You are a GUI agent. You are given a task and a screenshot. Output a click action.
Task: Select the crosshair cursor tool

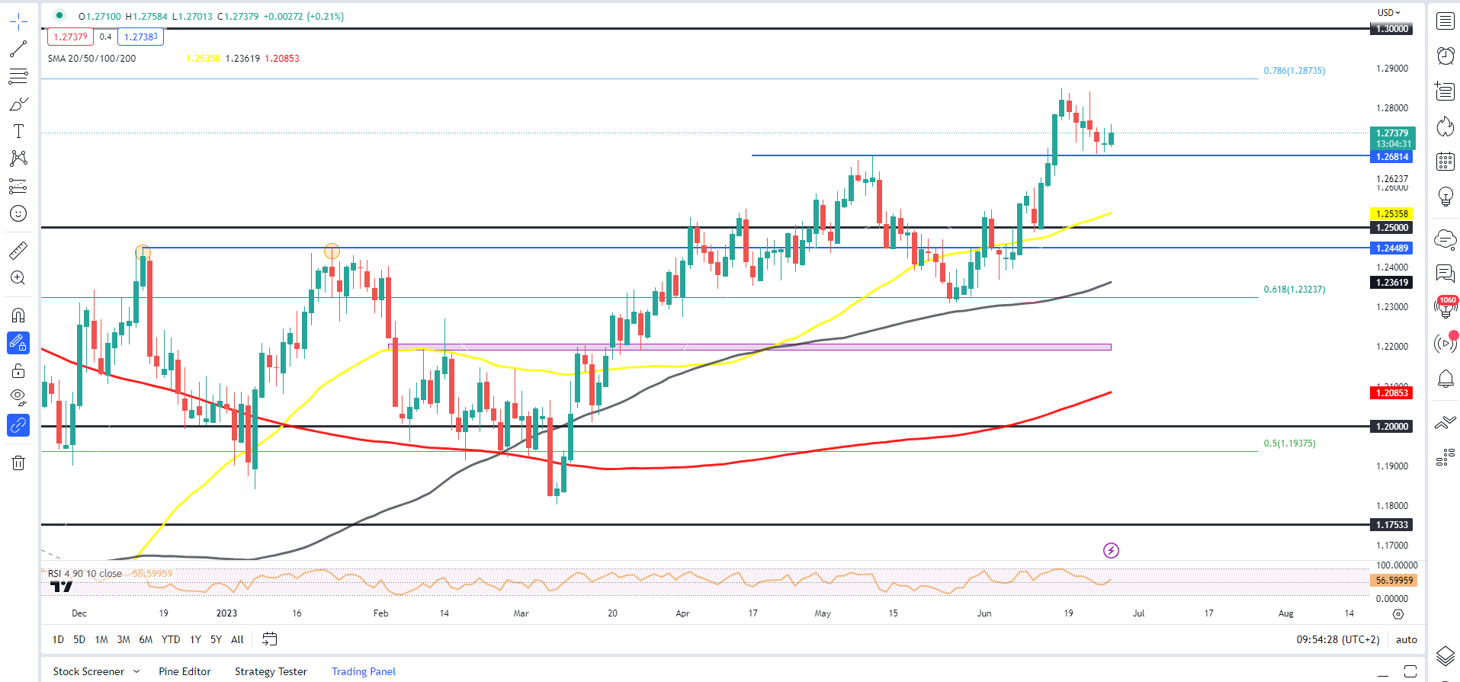point(18,22)
